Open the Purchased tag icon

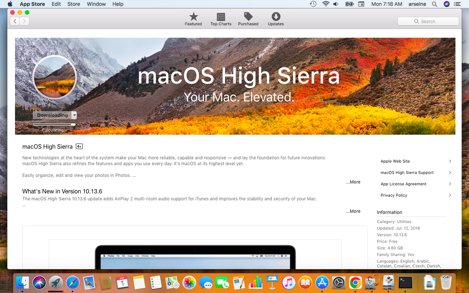(x=248, y=17)
